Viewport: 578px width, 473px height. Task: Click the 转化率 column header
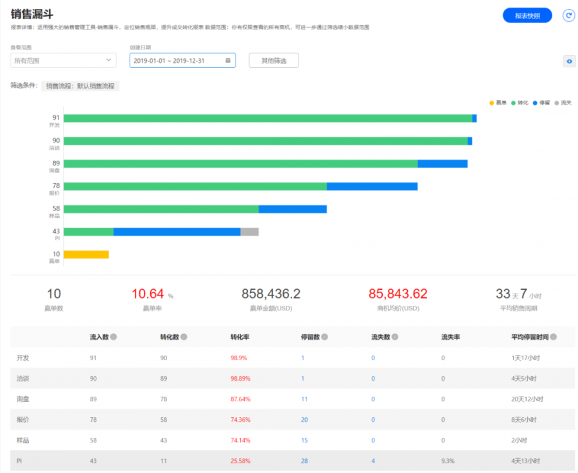click(240, 337)
